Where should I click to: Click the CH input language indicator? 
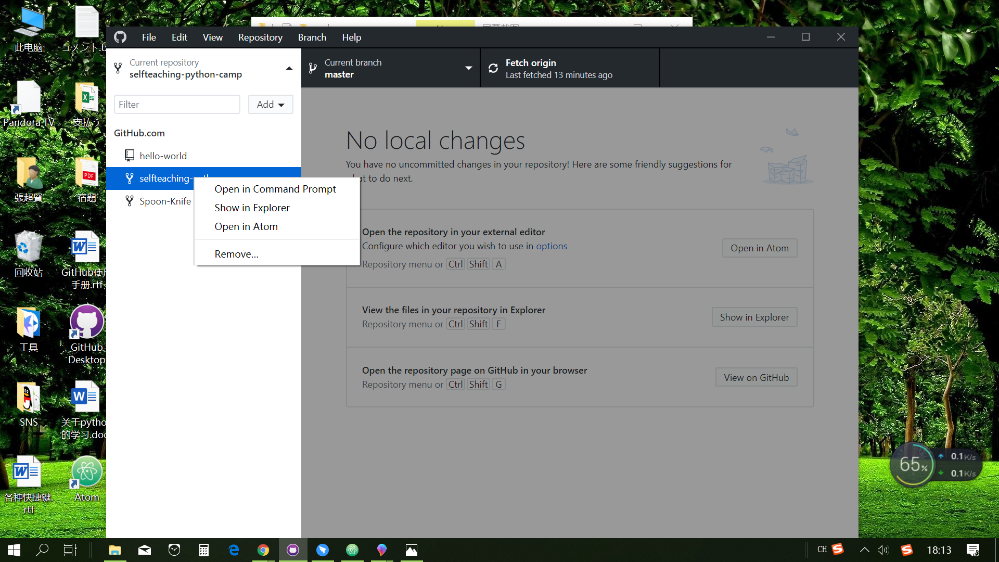822,550
